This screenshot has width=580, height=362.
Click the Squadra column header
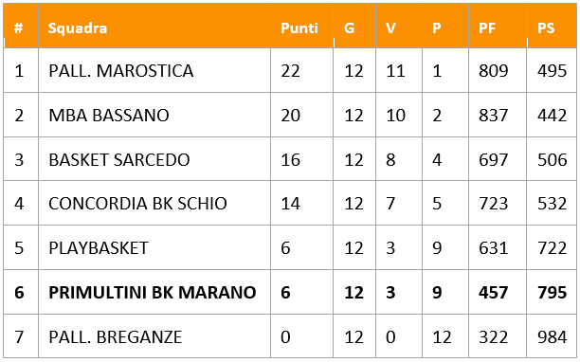point(78,28)
